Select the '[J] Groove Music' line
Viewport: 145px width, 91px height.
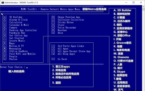pyautogui.click(x=14, y=41)
